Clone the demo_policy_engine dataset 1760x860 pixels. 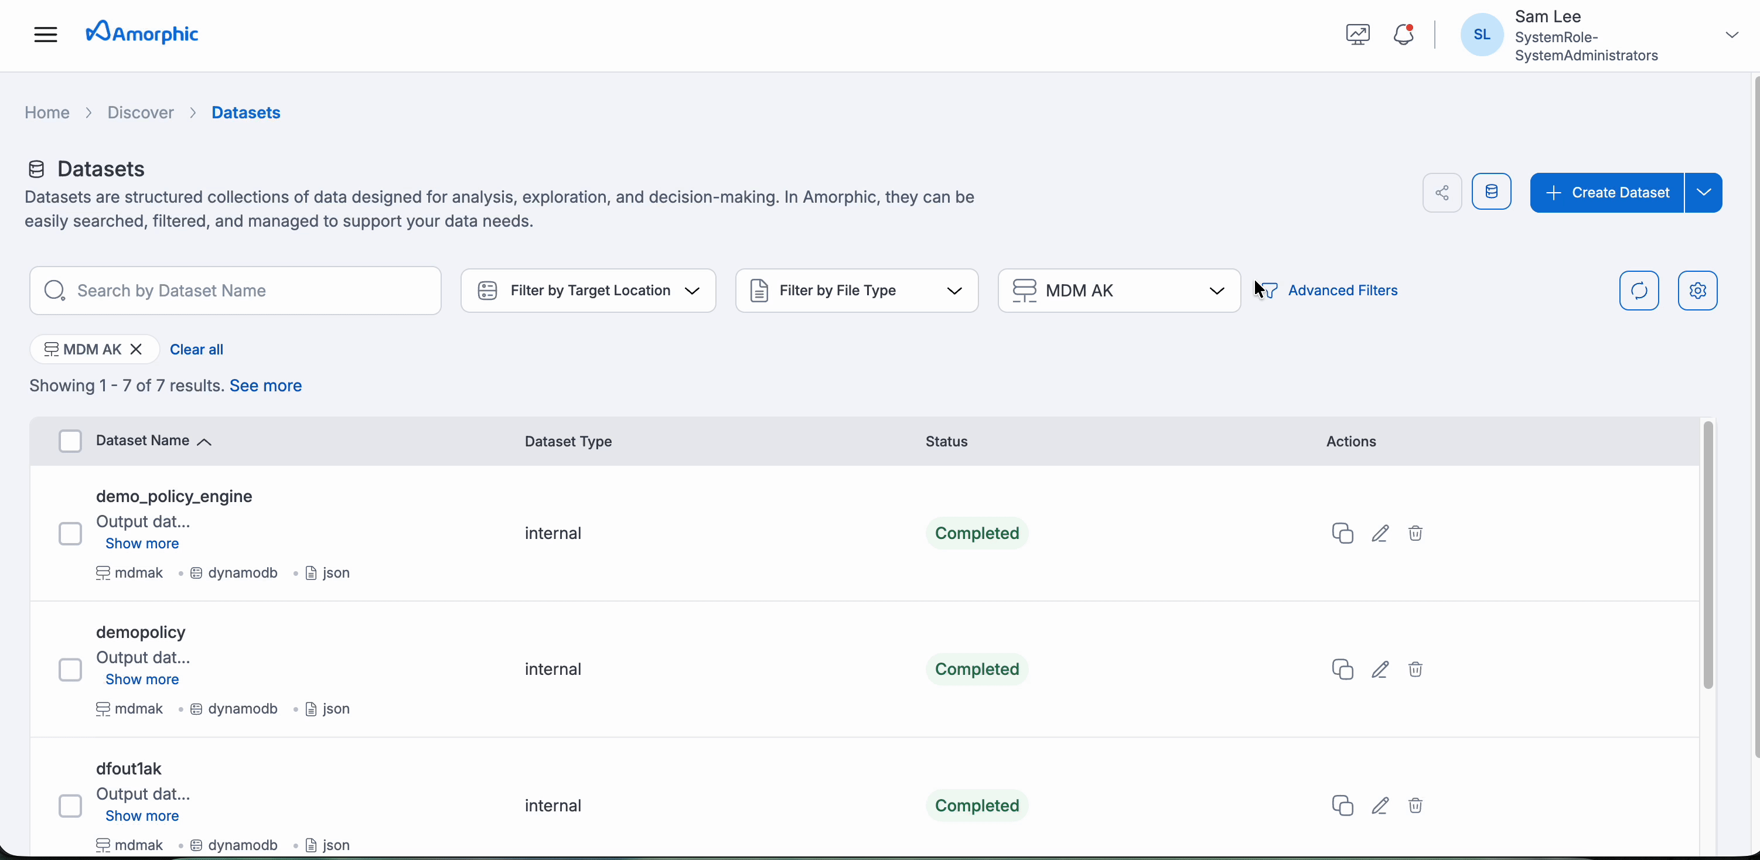(x=1342, y=534)
